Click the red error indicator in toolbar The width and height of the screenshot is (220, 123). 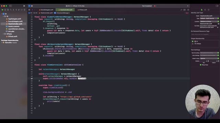tap(155, 6)
